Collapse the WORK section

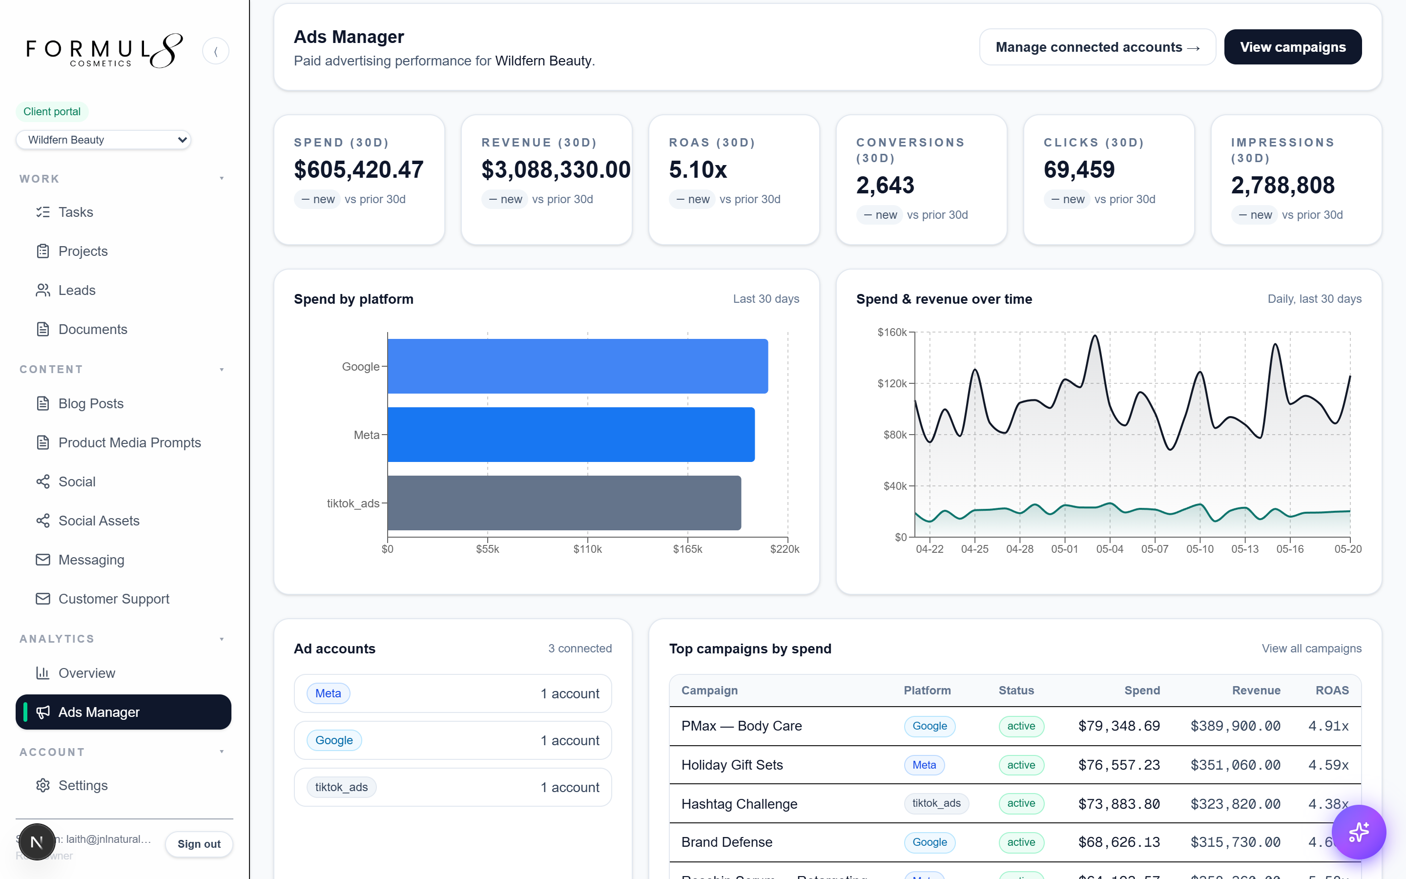coord(222,178)
